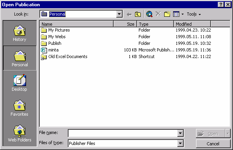Select the 'Old Excel Documents' name text
The height and width of the screenshot is (150, 233).
coord(68,56)
